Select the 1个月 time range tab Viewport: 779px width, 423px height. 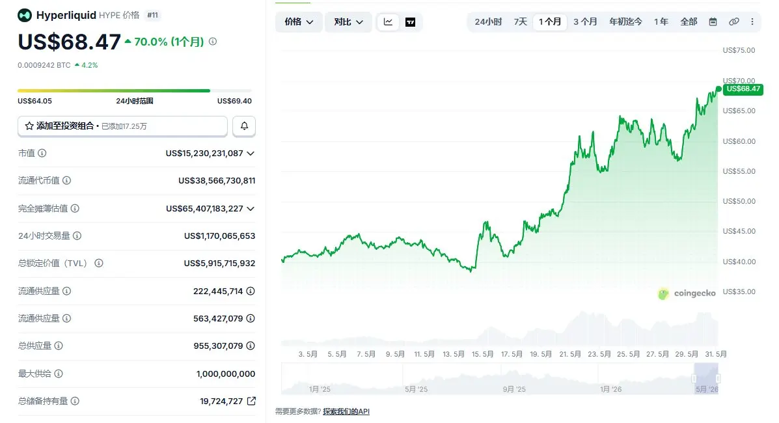tap(550, 22)
